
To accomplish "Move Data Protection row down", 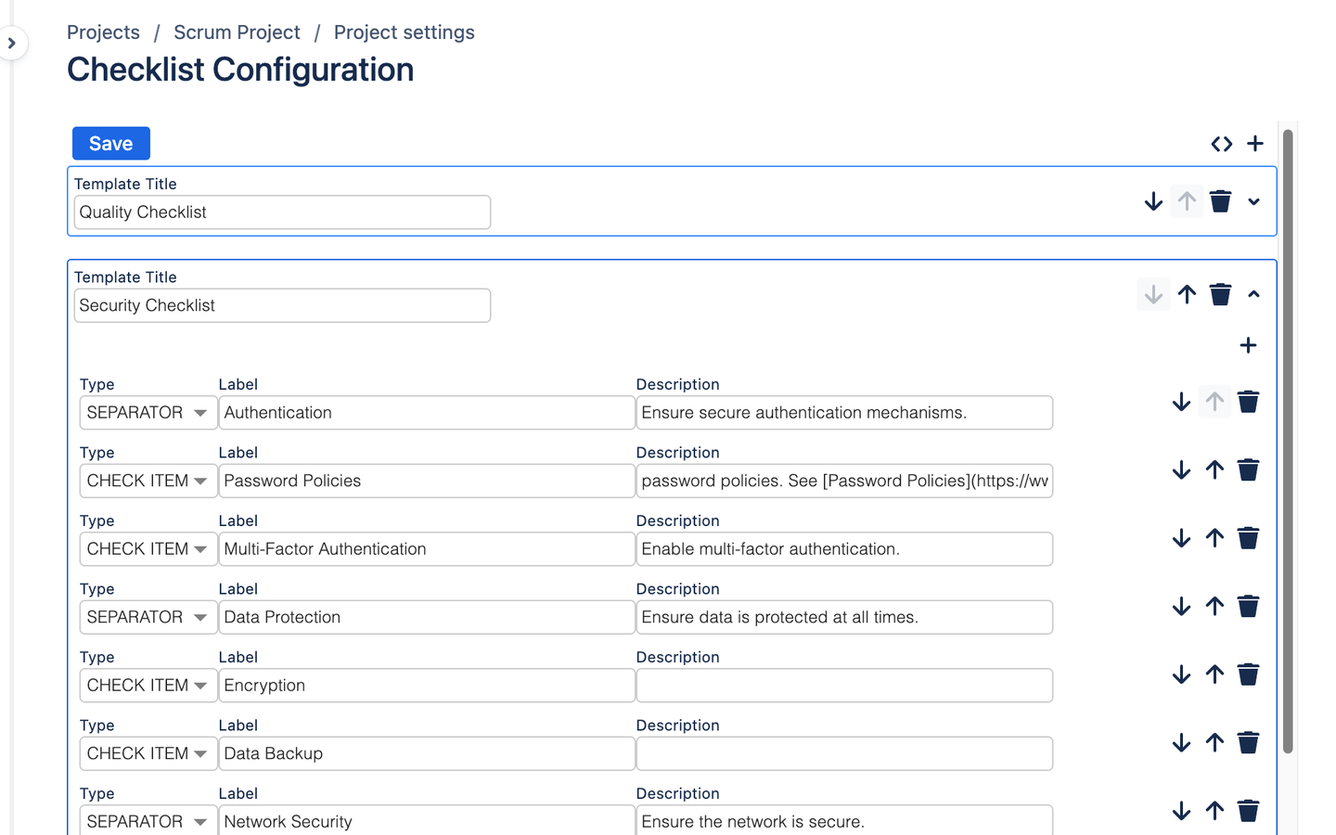I will [1181, 607].
